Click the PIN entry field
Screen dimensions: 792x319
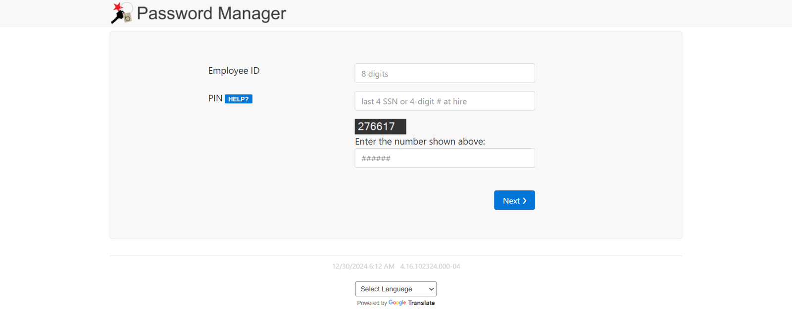point(444,100)
